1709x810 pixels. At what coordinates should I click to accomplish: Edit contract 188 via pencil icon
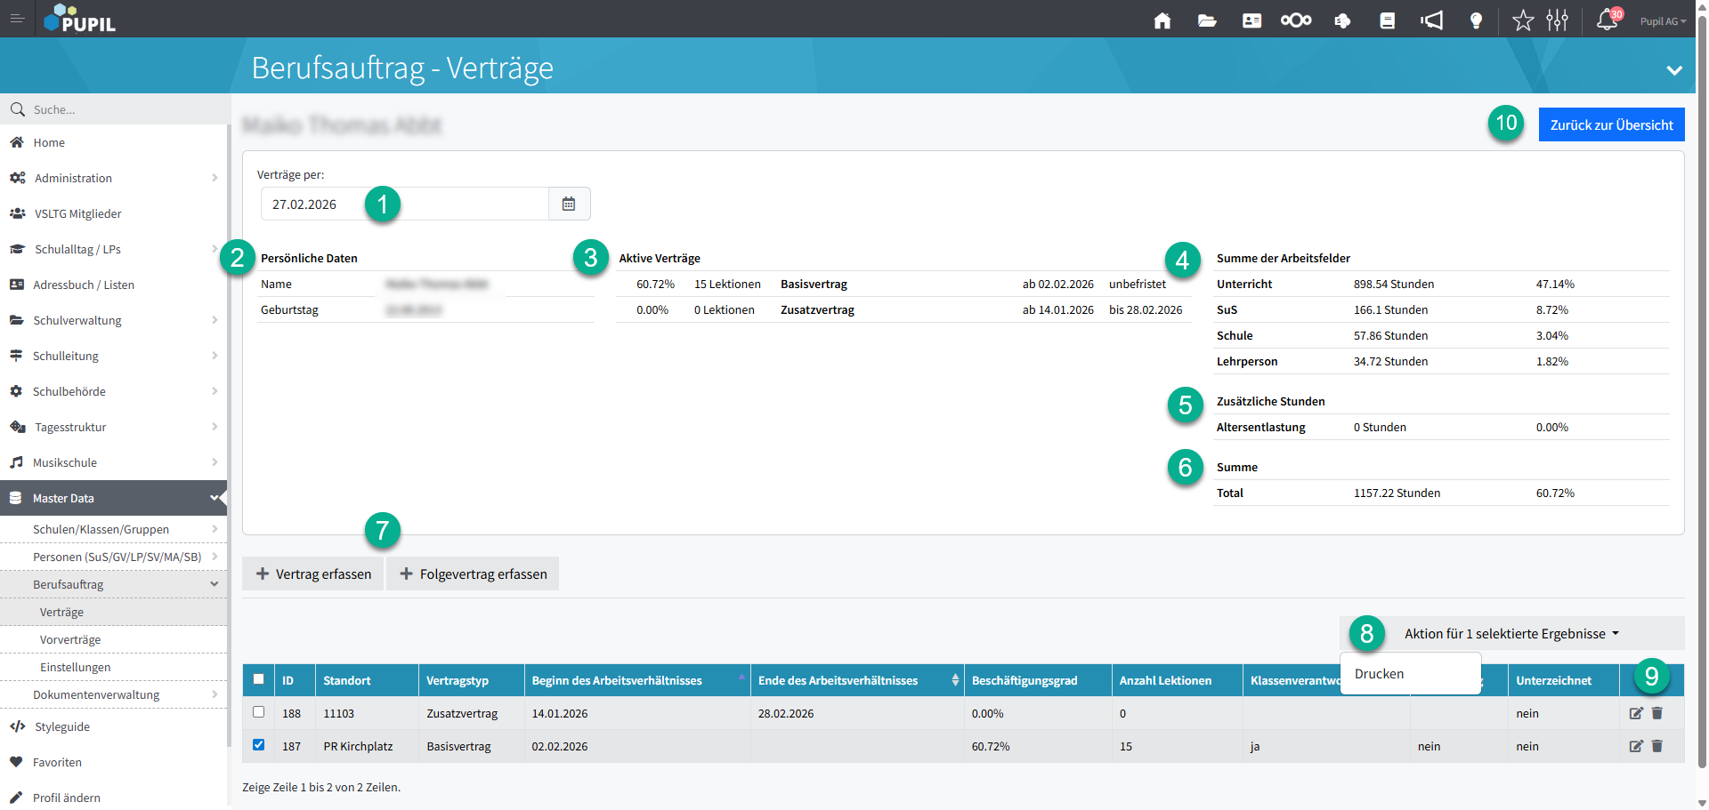pyautogui.click(x=1636, y=713)
